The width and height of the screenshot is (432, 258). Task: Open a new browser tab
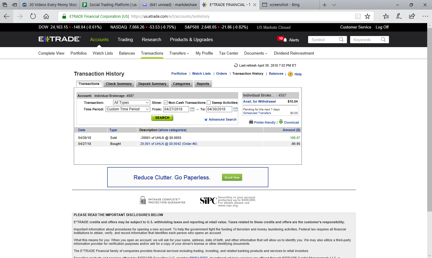(325, 5)
